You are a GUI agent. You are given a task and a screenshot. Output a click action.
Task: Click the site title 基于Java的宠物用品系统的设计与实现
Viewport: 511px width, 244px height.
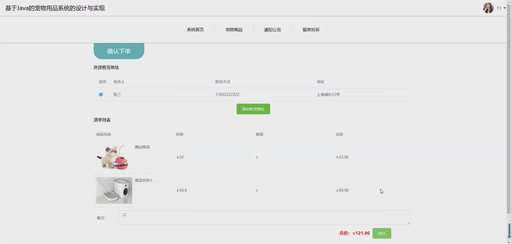tap(55, 8)
